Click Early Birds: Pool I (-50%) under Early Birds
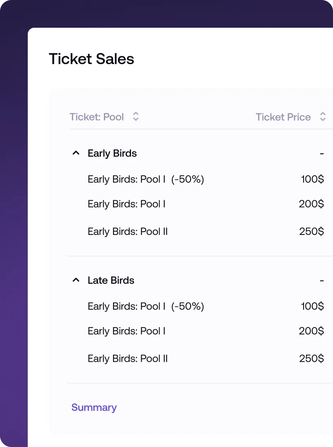333x447 pixels. coord(146,179)
